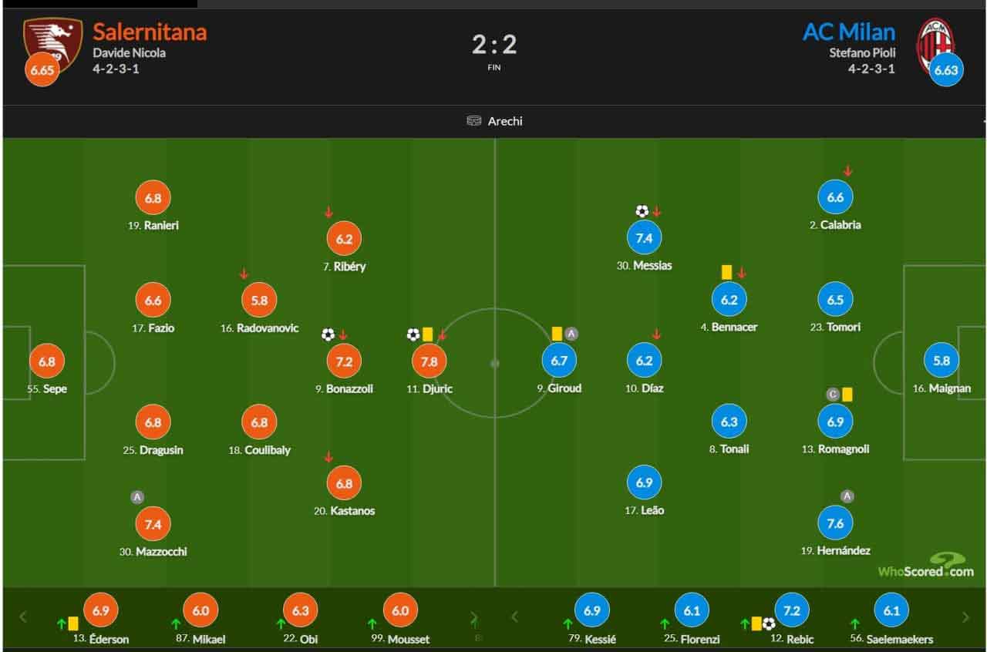Show previous Salernitana substitutes with left chevron
The height and width of the screenshot is (652, 987).
point(23,617)
